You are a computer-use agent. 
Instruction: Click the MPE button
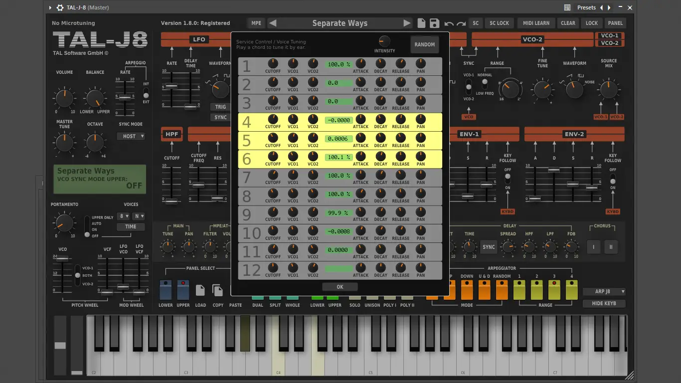256,23
